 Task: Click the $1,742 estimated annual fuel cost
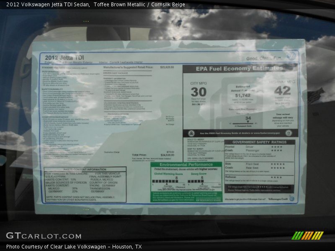coord(243,95)
